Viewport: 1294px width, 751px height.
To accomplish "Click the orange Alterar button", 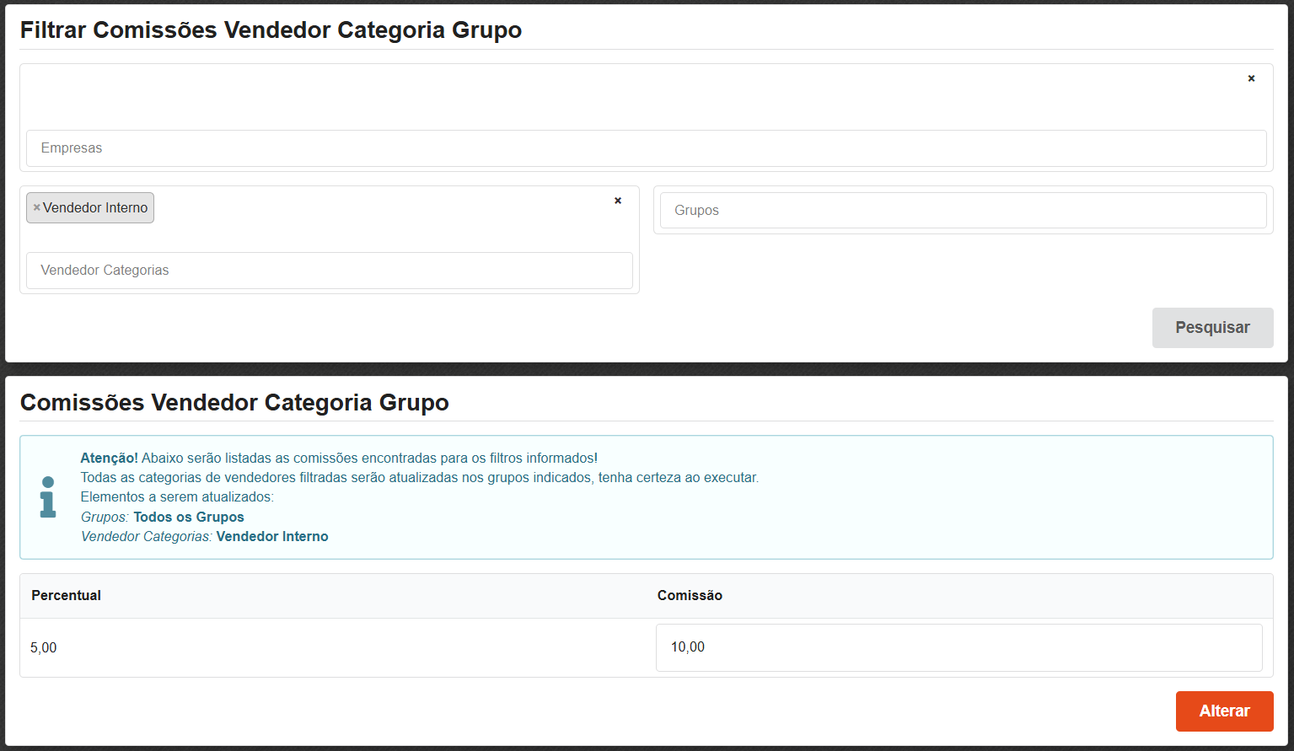I will click(x=1224, y=711).
